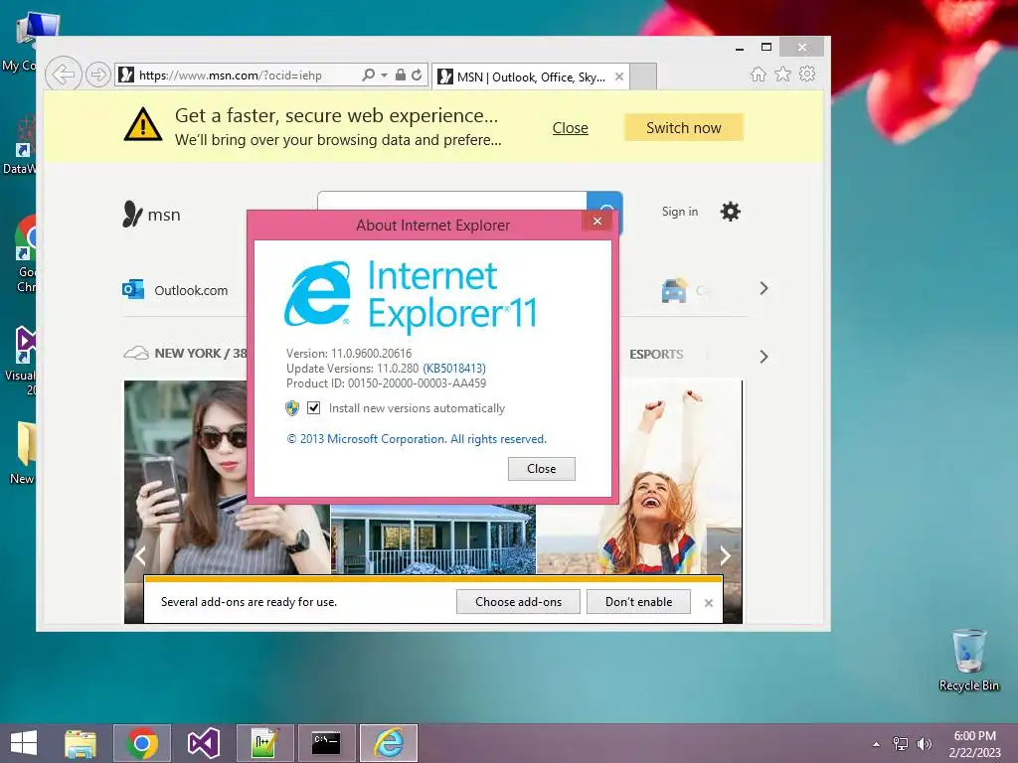The image size is (1018, 763).
Task: Click the NEW YORK weather widget
Action: 185,353
